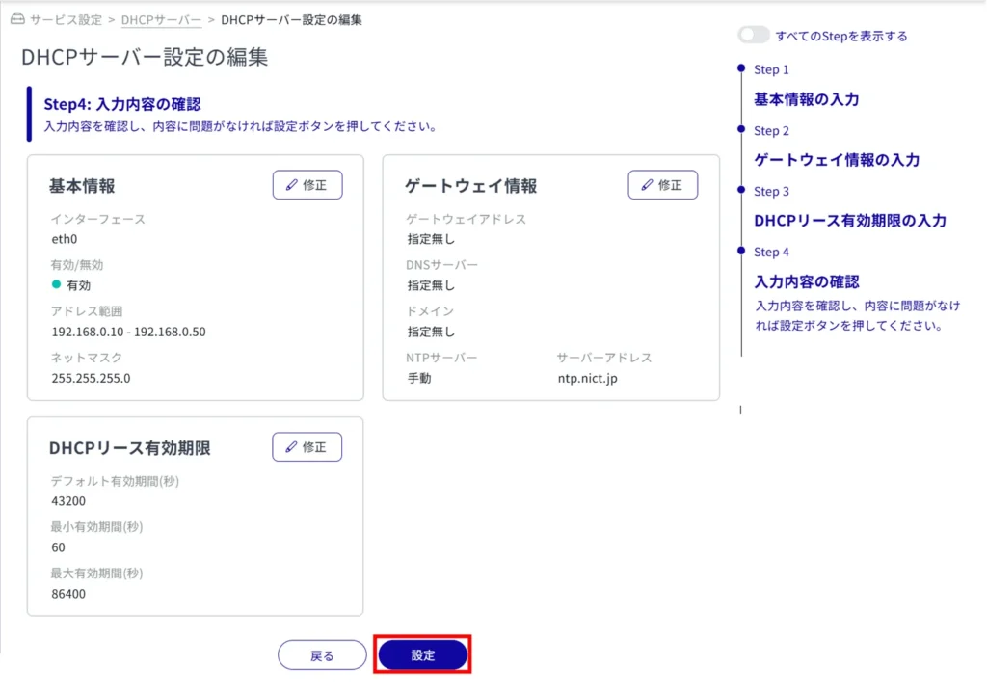The width and height of the screenshot is (987, 693).
Task: Click the ntp.nict.jp server address value
Action: pyautogui.click(x=586, y=378)
